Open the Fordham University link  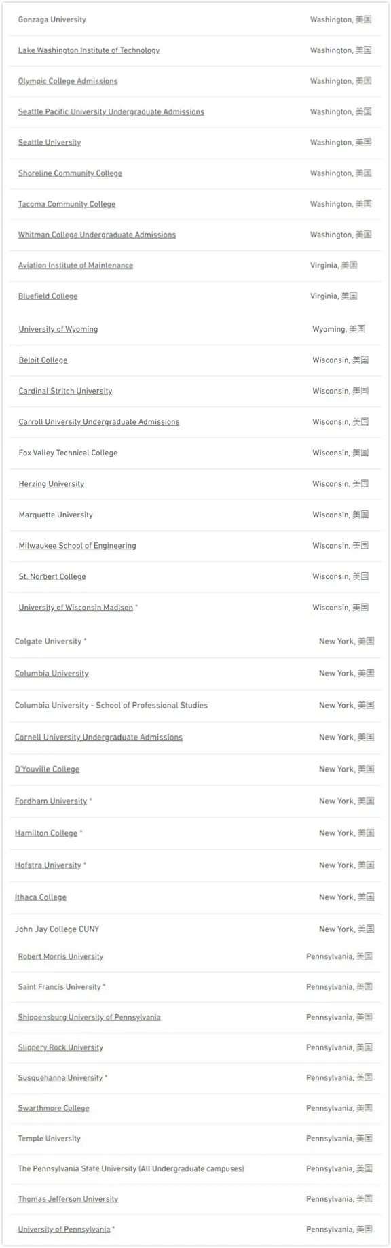point(51,801)
